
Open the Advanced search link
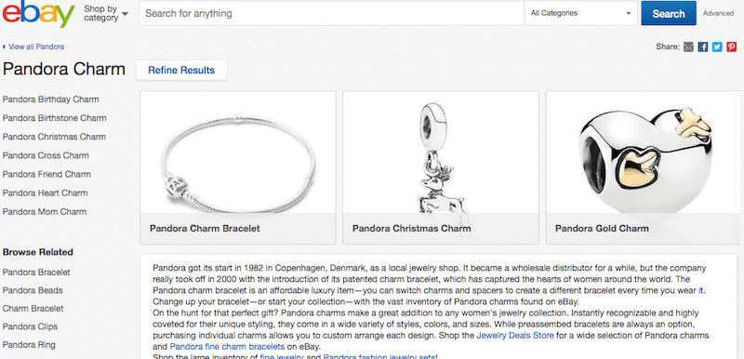click(718, 13)
